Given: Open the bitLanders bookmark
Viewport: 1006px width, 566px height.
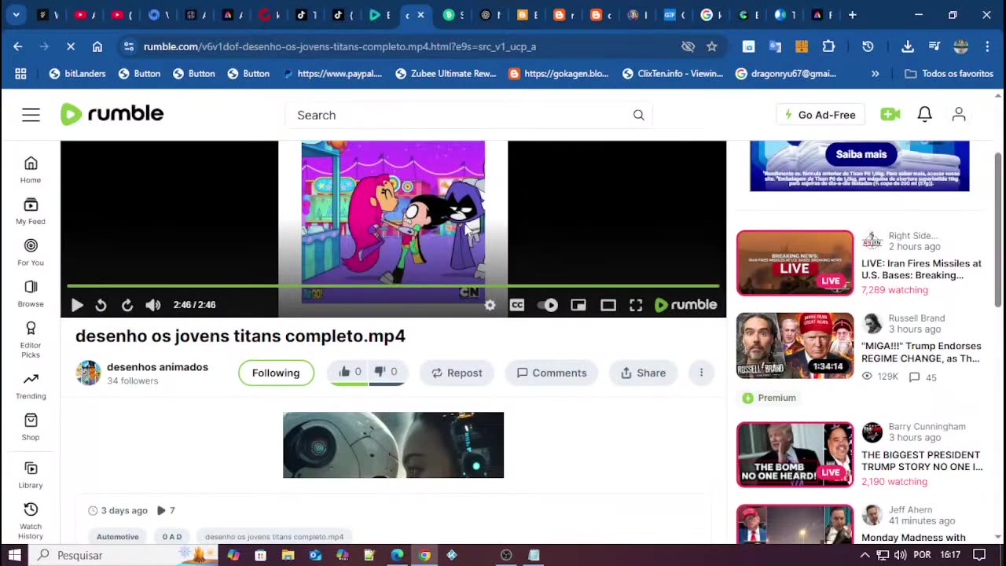Looking at the screenshot, I should coord(77,74).
